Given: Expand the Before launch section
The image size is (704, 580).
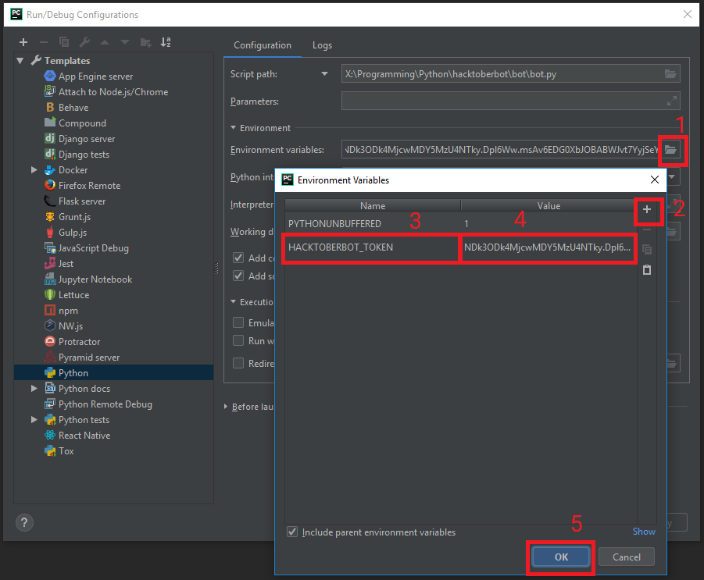Looking at the screenshot, I should [x=226, y=407].
